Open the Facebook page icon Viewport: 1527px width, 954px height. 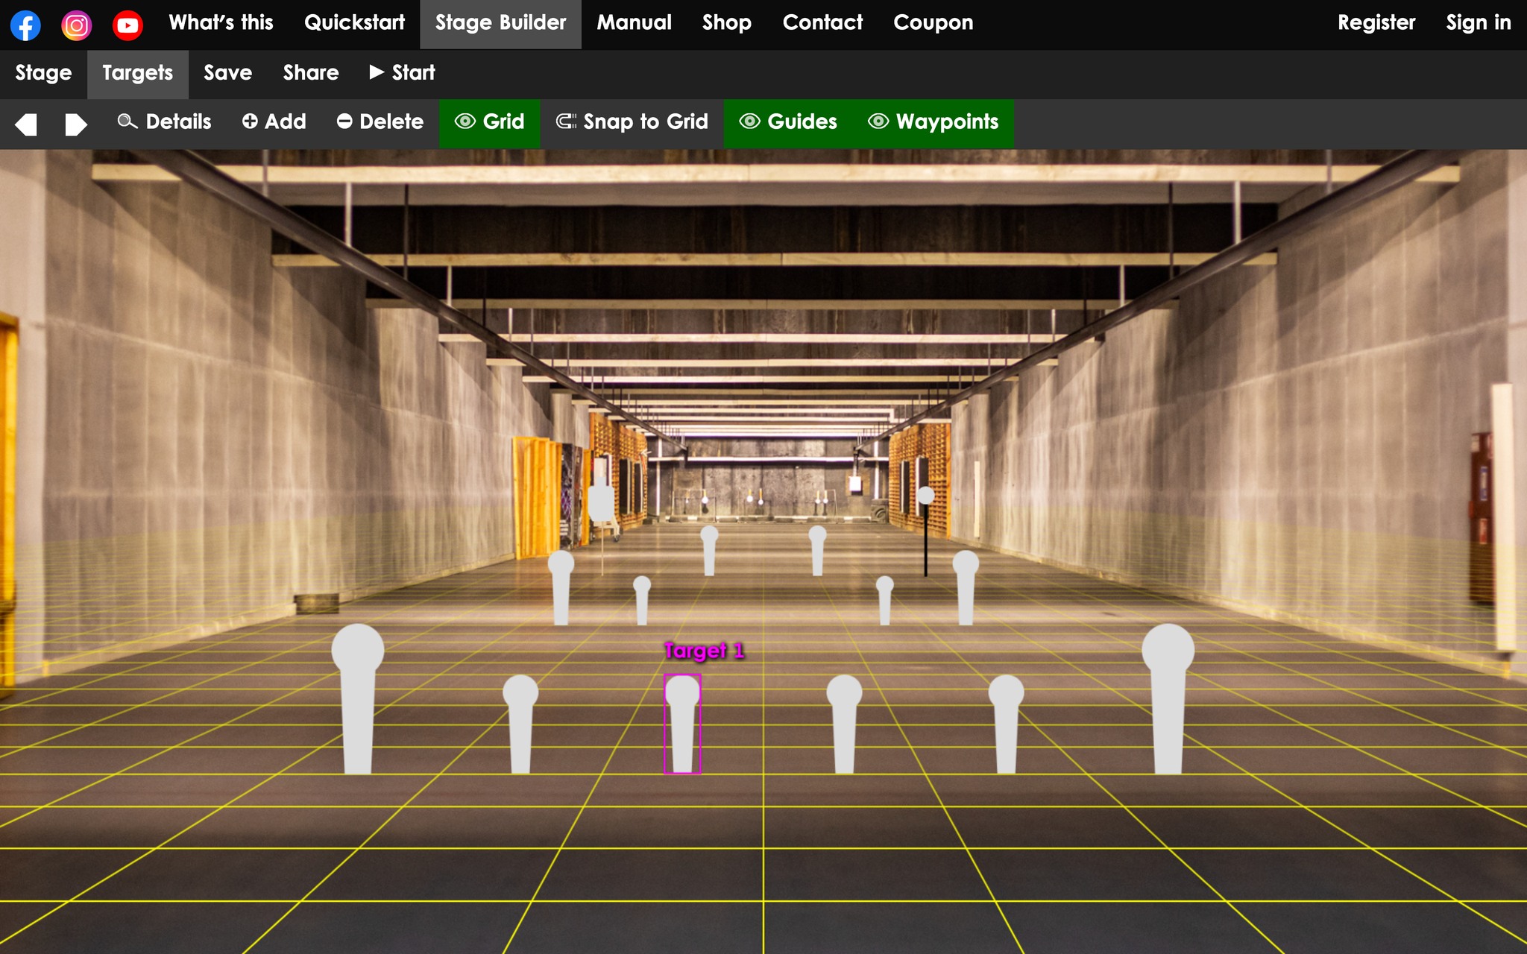[x=25, y=25]
